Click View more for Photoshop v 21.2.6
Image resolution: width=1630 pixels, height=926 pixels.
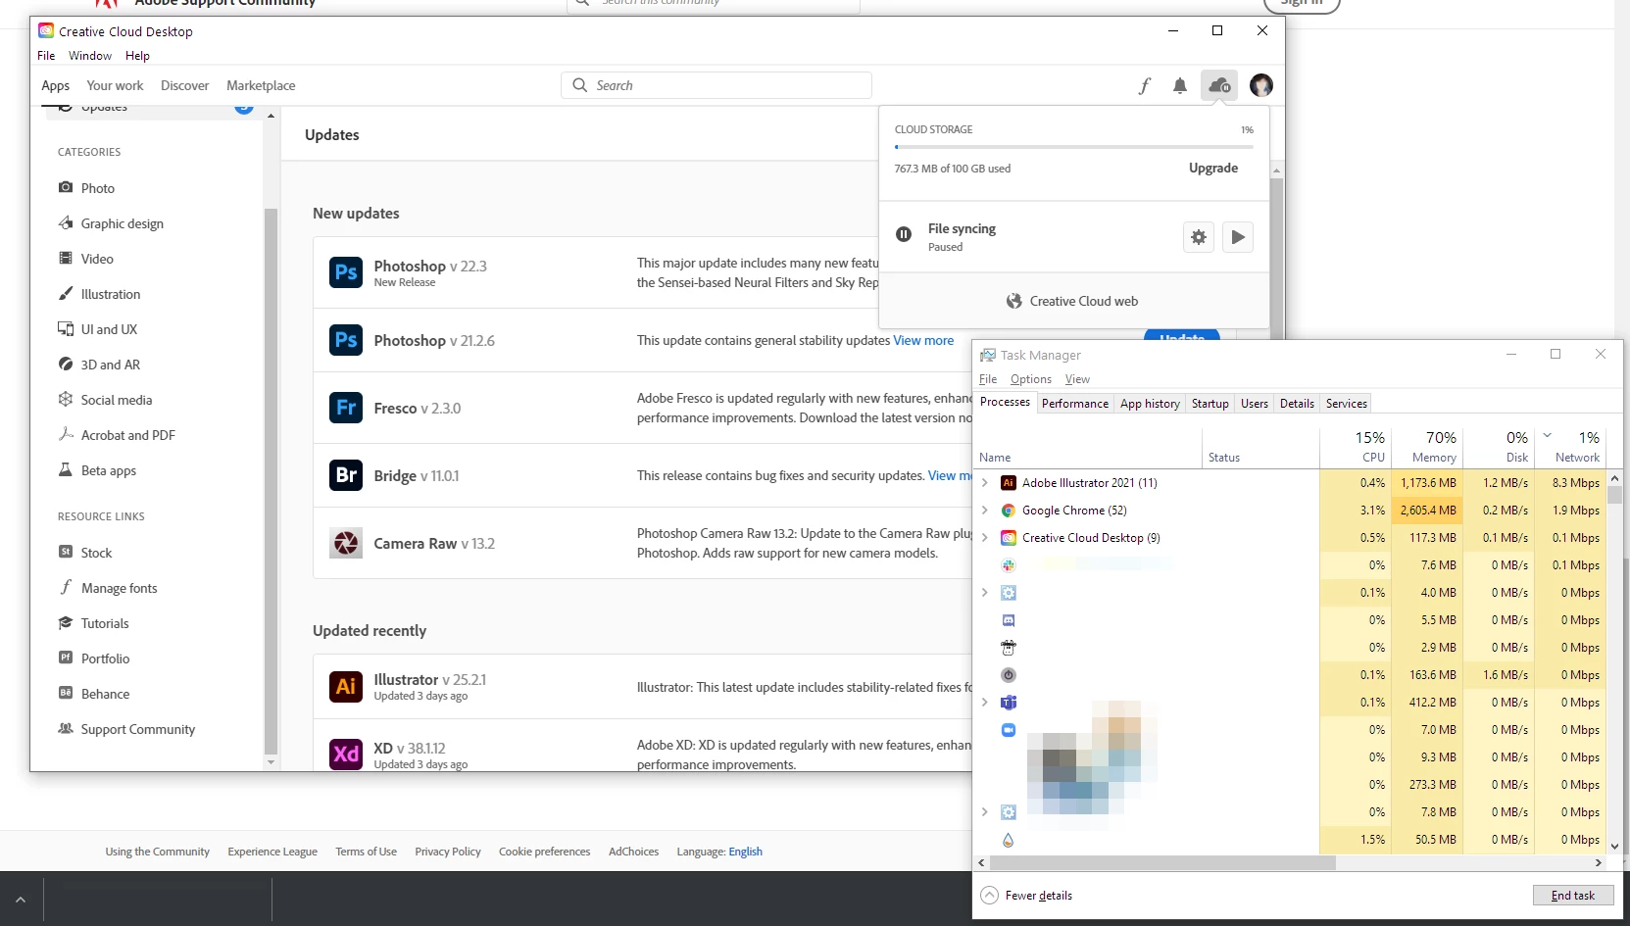923,340
